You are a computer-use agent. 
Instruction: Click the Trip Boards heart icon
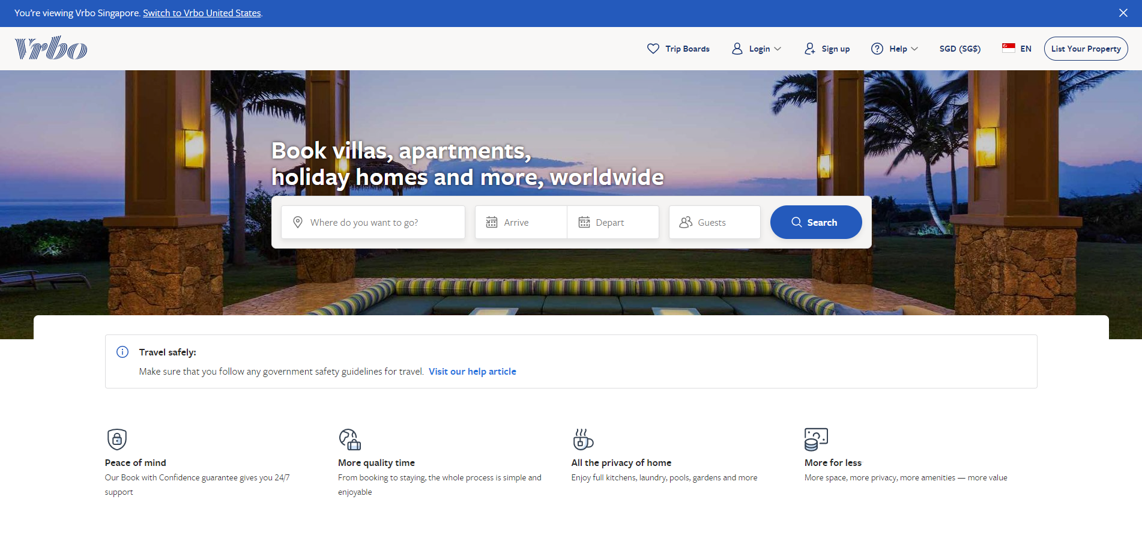[x=653, y=49]
